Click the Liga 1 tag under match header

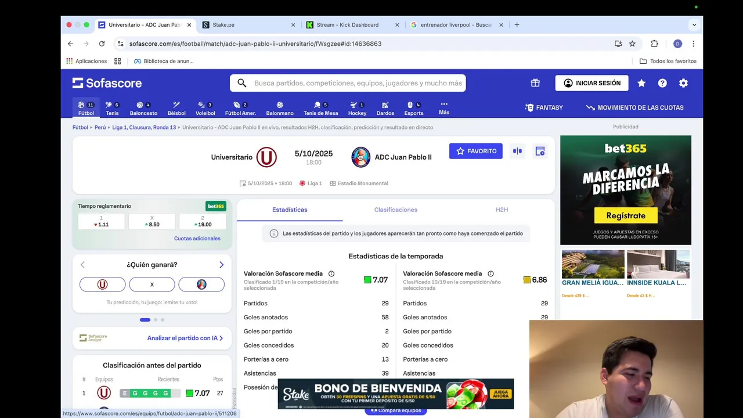(311, 183)
